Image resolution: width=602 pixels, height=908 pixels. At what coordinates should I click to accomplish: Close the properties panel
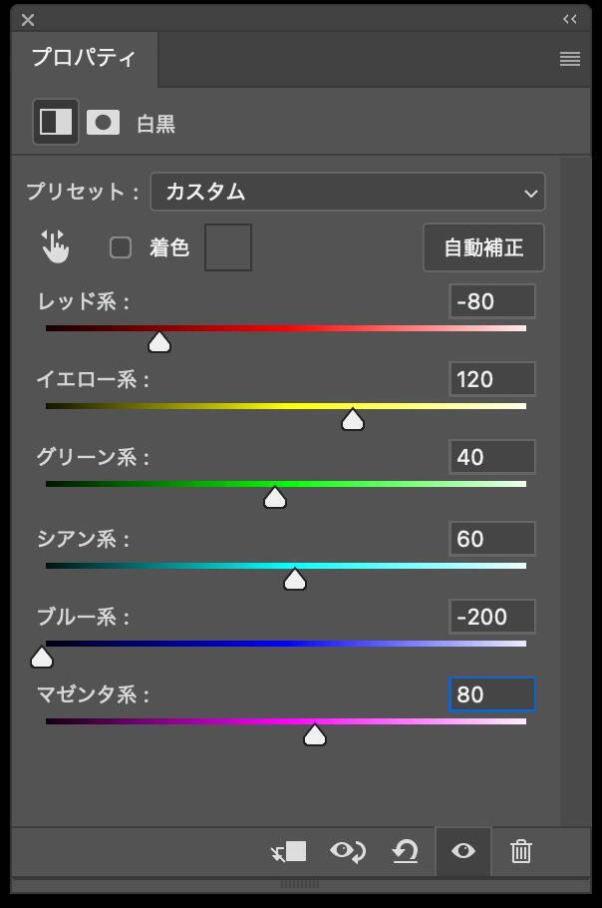coord(28,19)
